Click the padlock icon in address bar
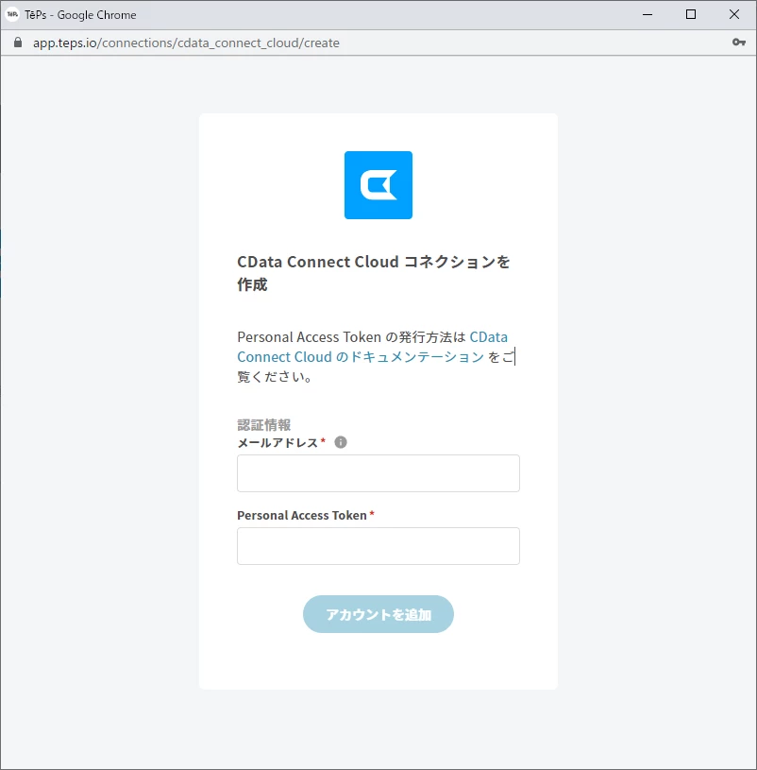This screenshot has height=770, width=757. 18,43
